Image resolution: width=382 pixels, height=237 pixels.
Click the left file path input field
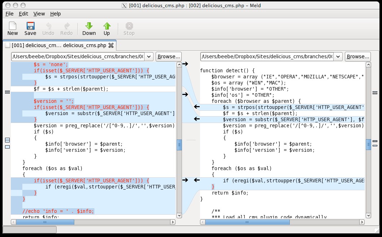(78, 56)
